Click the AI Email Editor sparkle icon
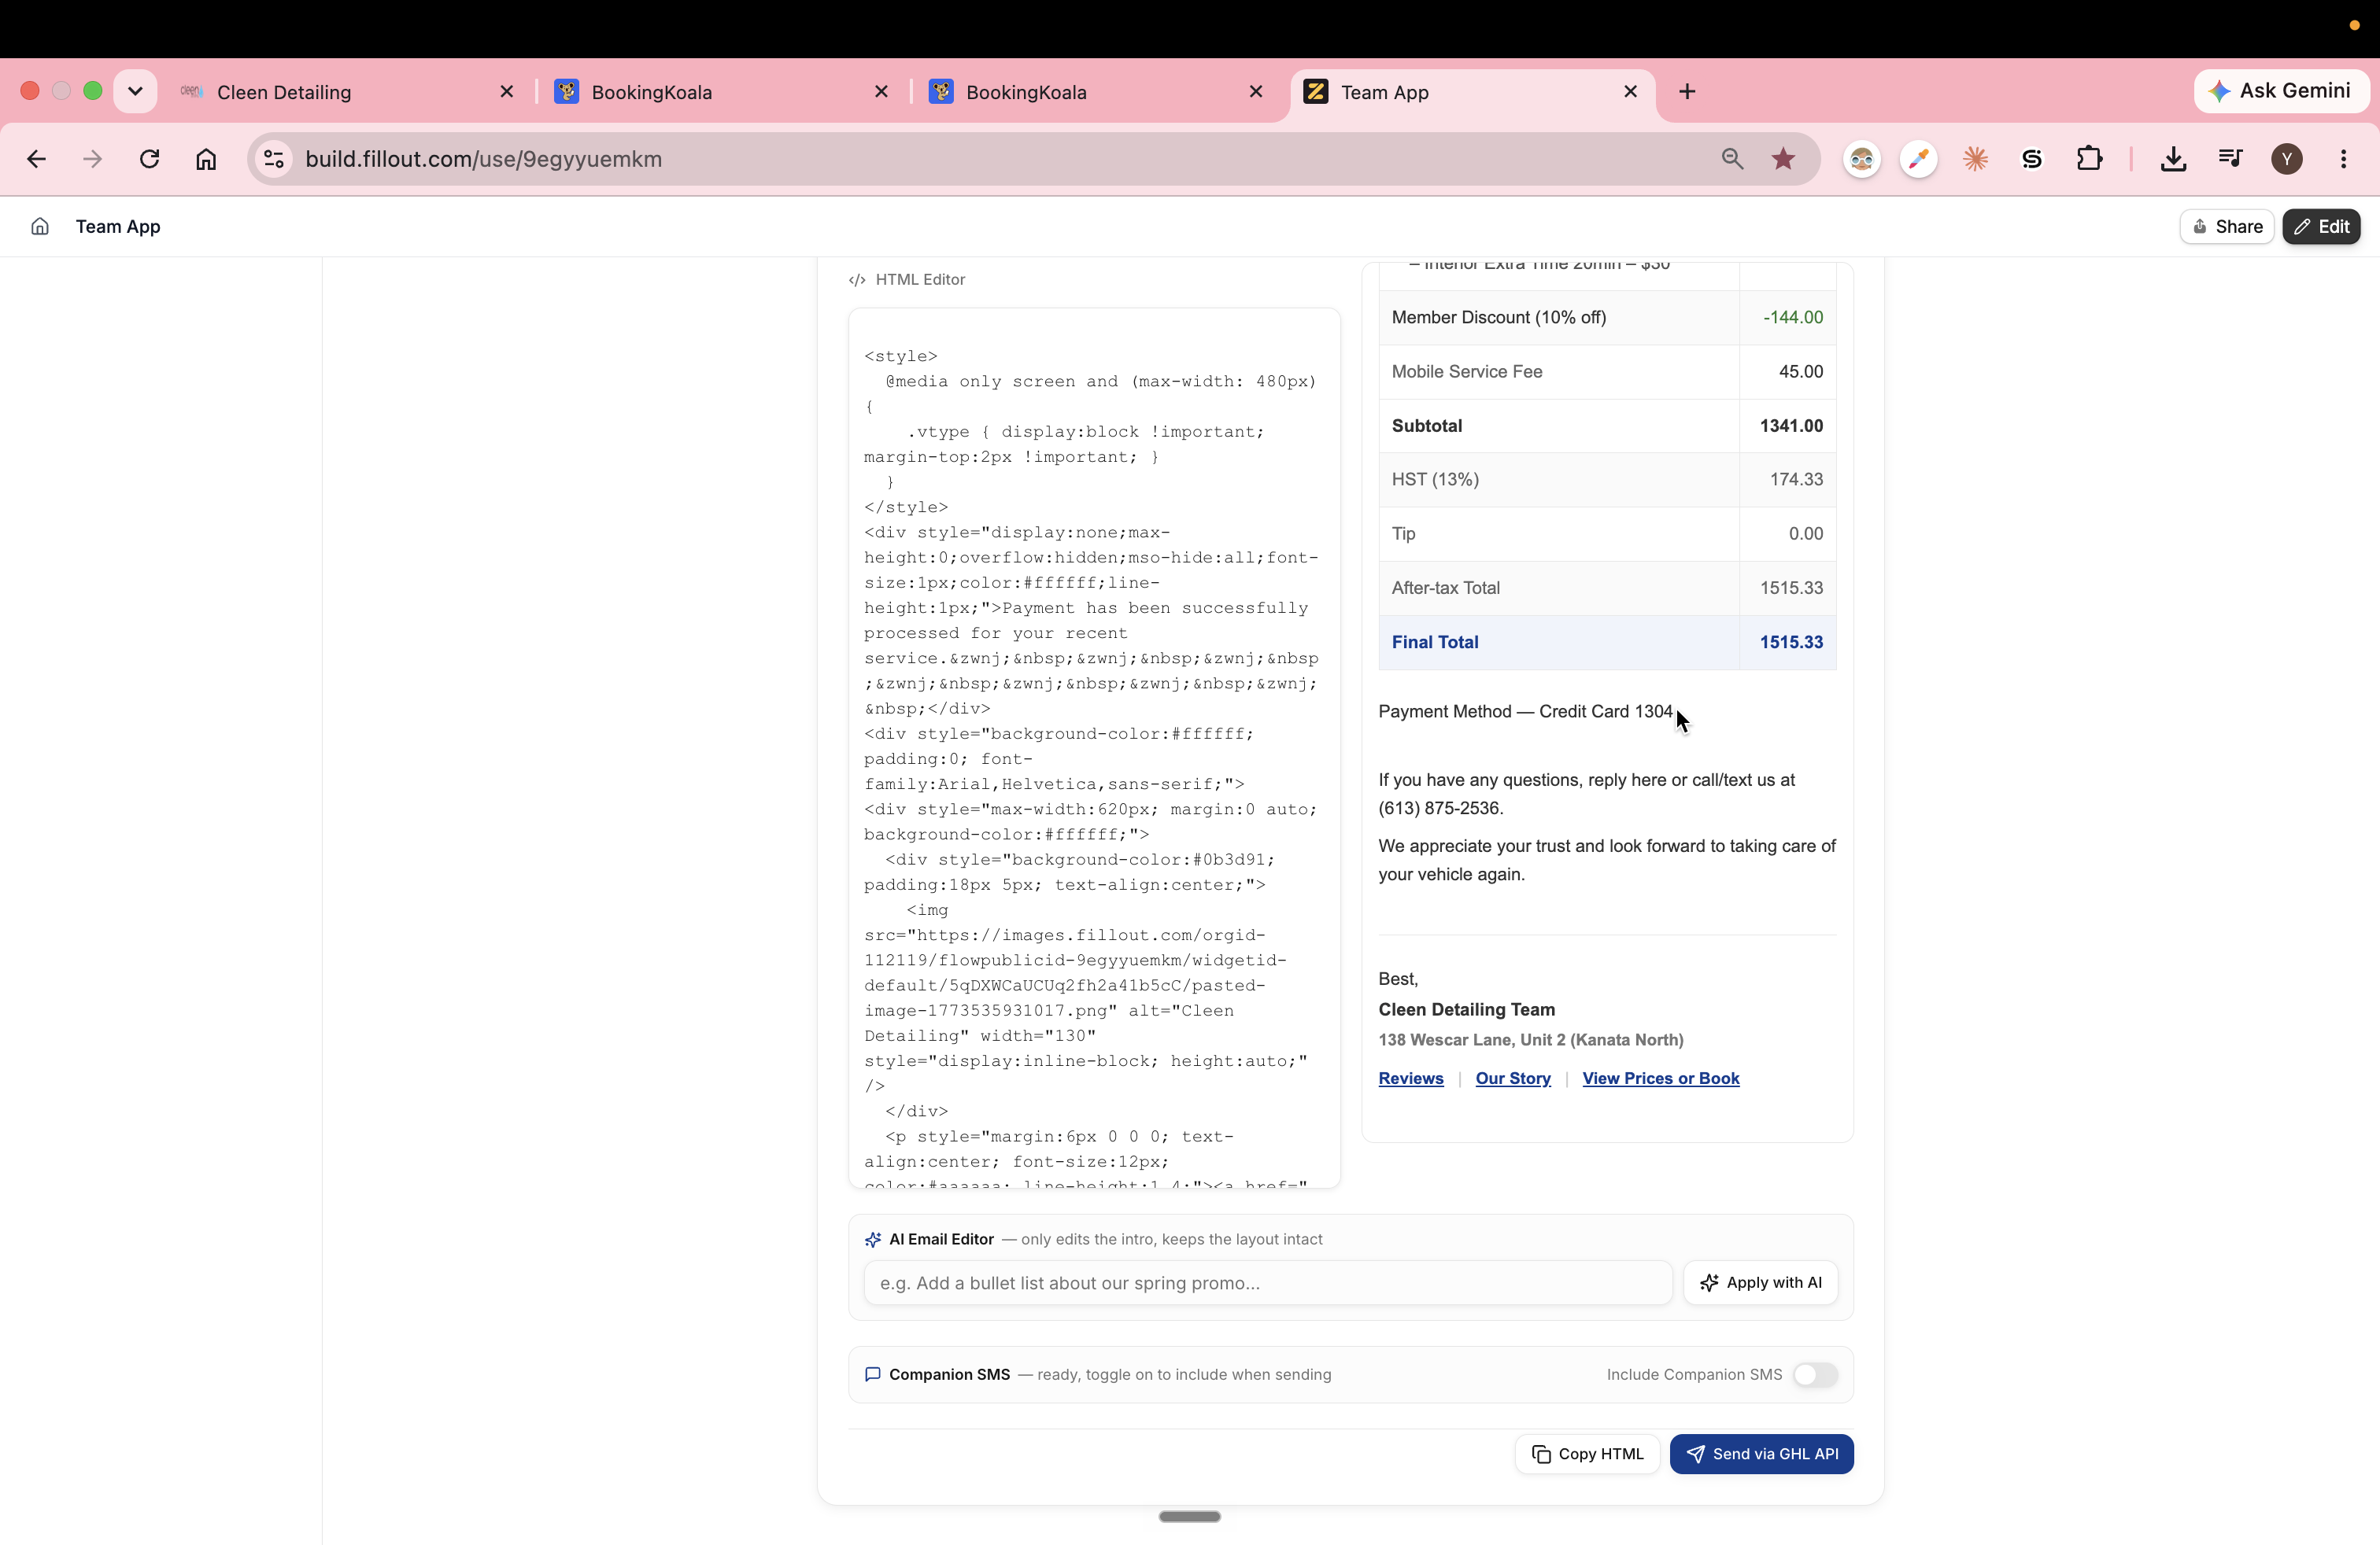This screenshot has height=1545, width=2380. (x=873, y=1239)
